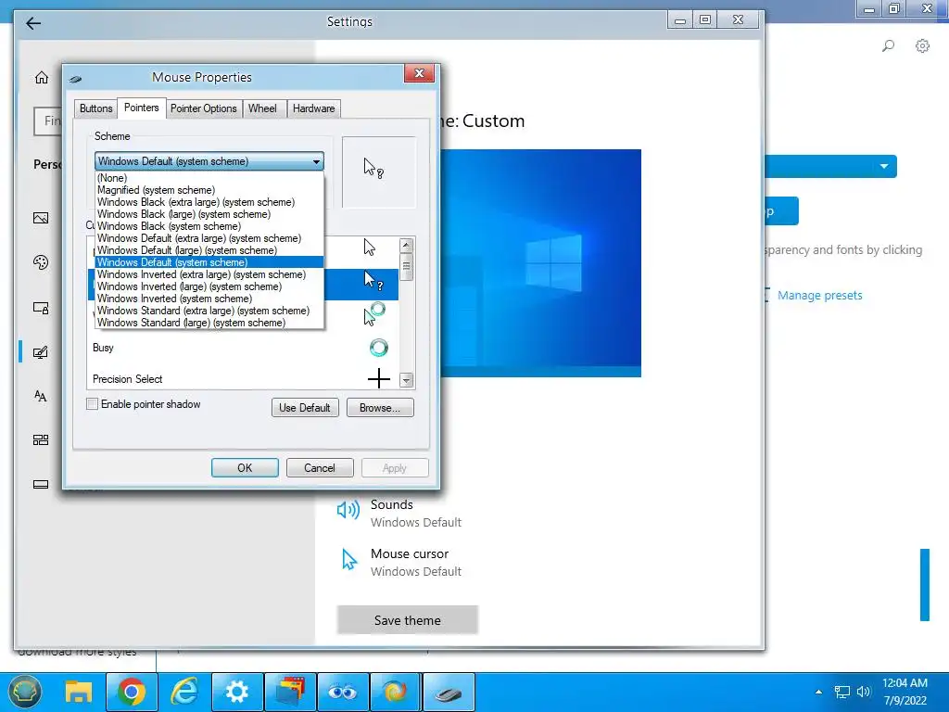The image size is (949, 712).
Task: Open Colors palette icon in Settings sidebar
Action: 41,262
